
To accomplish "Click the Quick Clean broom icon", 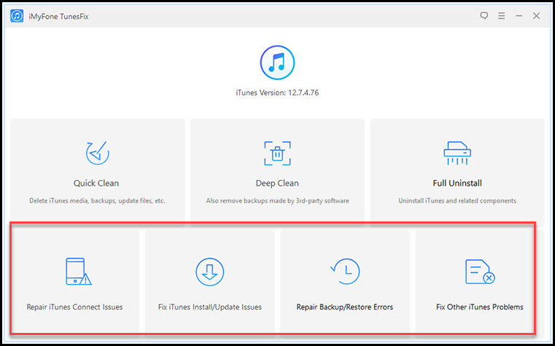I will pyautogui.click(x=96, y=153).
